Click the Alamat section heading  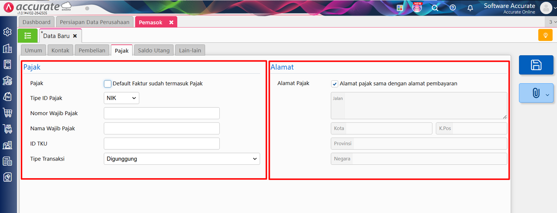coord(282,67)
